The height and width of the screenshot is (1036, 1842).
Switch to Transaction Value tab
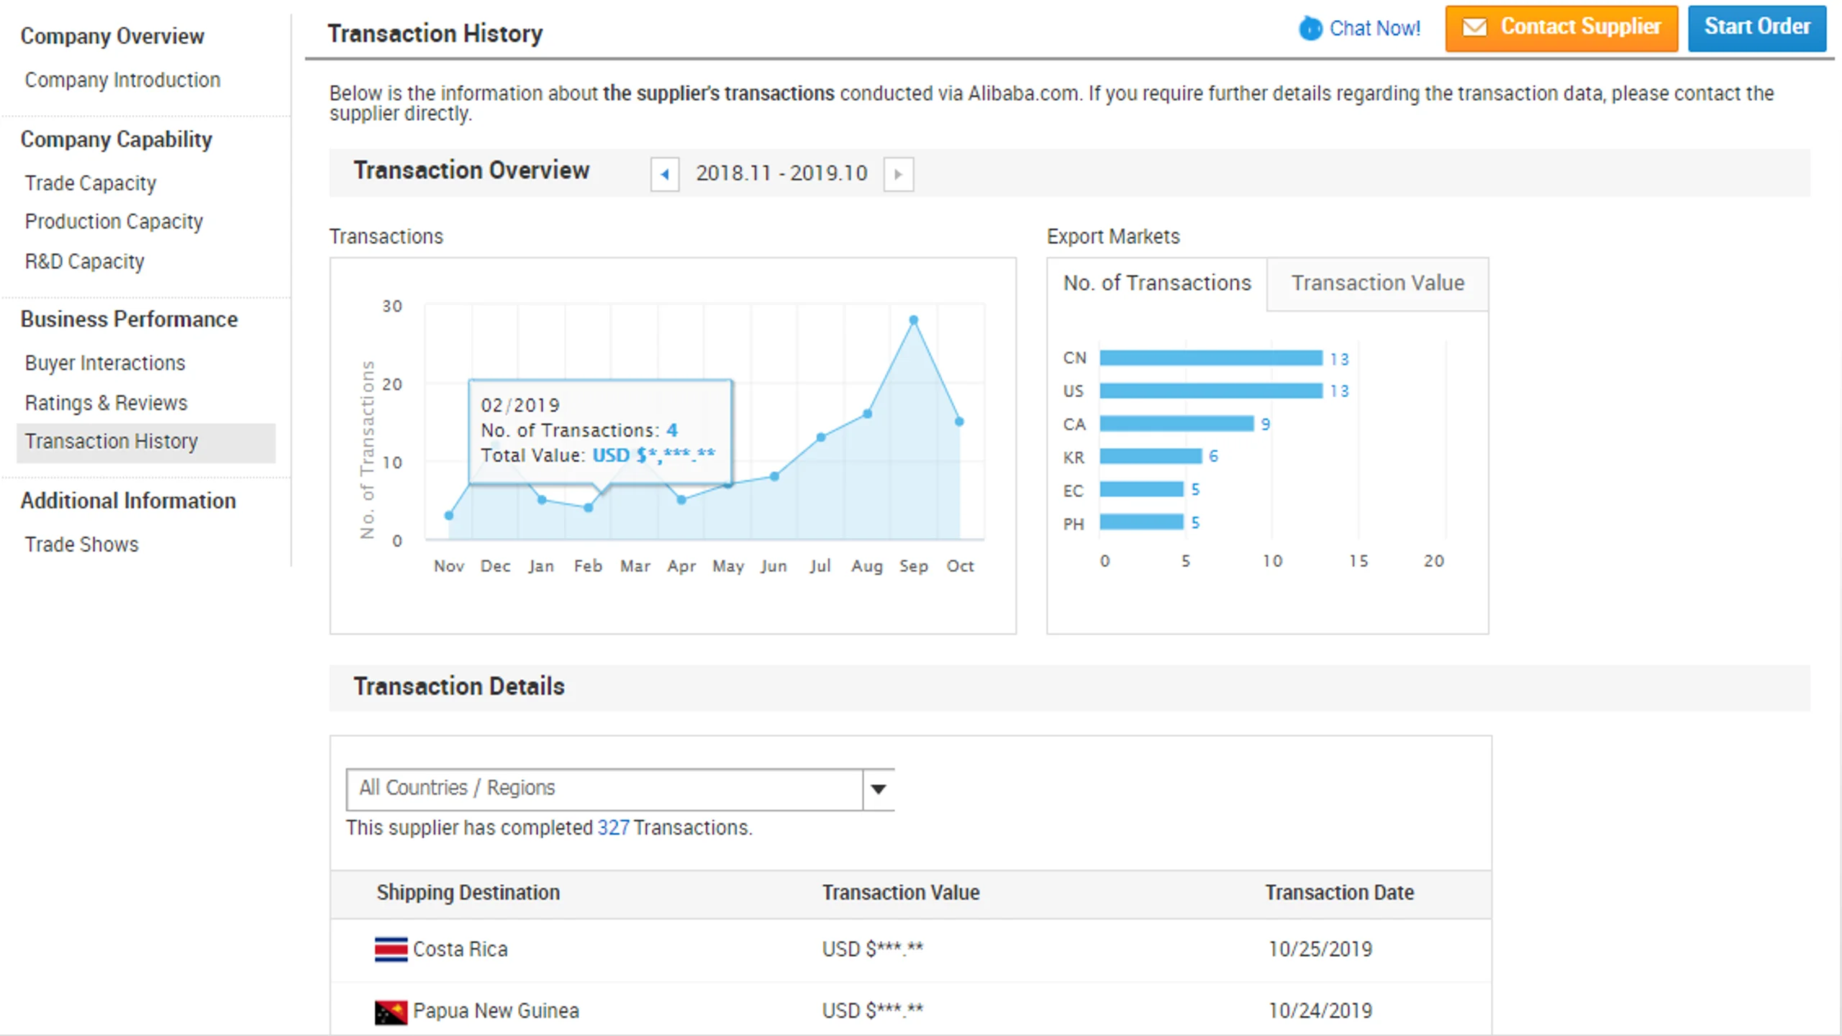click(1377, 283)
